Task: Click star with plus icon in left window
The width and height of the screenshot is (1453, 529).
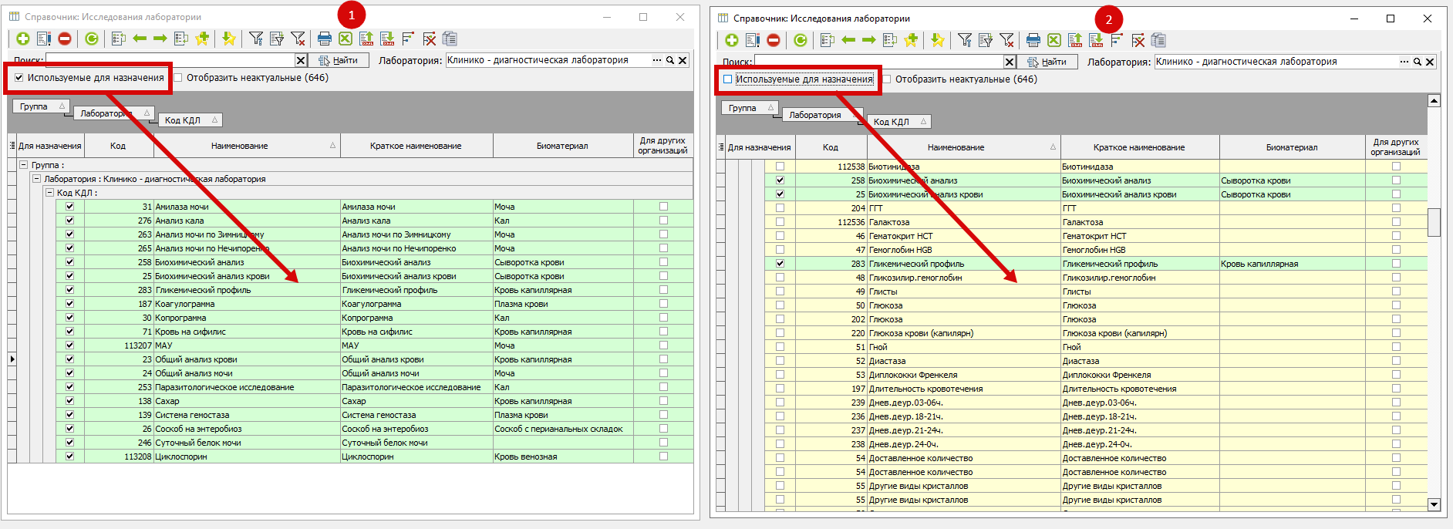Action: point(202,39)
